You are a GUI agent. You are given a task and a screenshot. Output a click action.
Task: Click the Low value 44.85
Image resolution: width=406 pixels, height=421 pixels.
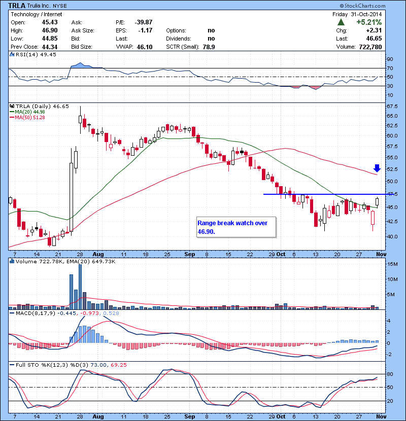pos(50,39)
